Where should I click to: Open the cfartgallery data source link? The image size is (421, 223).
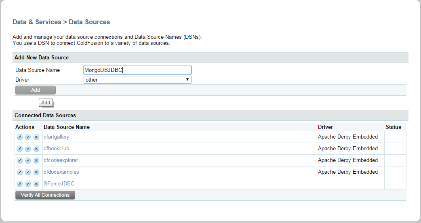pyautogui.click(x=57, y=137)
